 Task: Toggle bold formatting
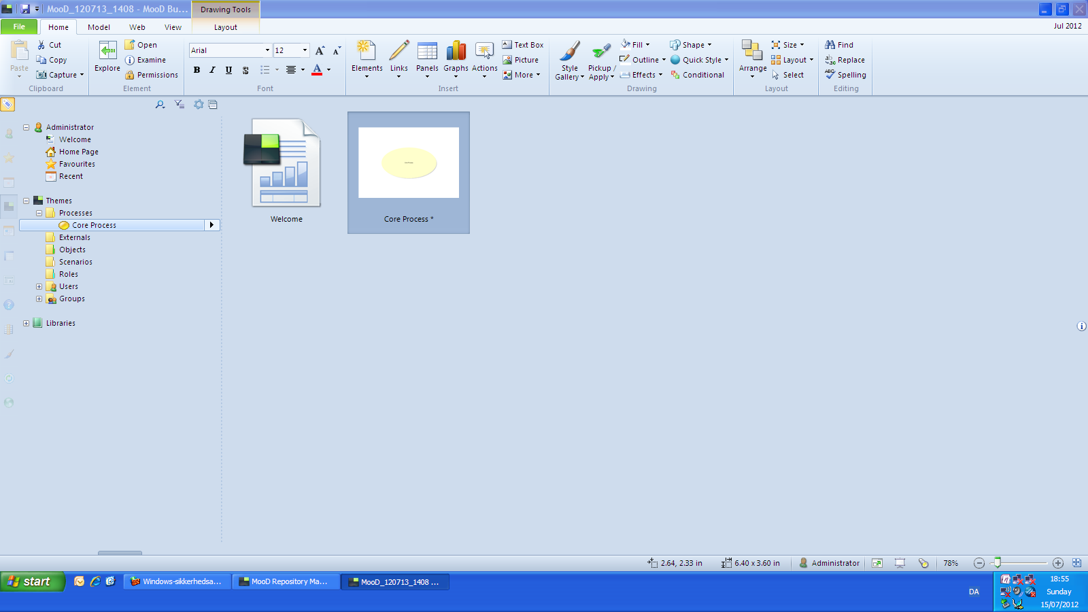(197, 70)
